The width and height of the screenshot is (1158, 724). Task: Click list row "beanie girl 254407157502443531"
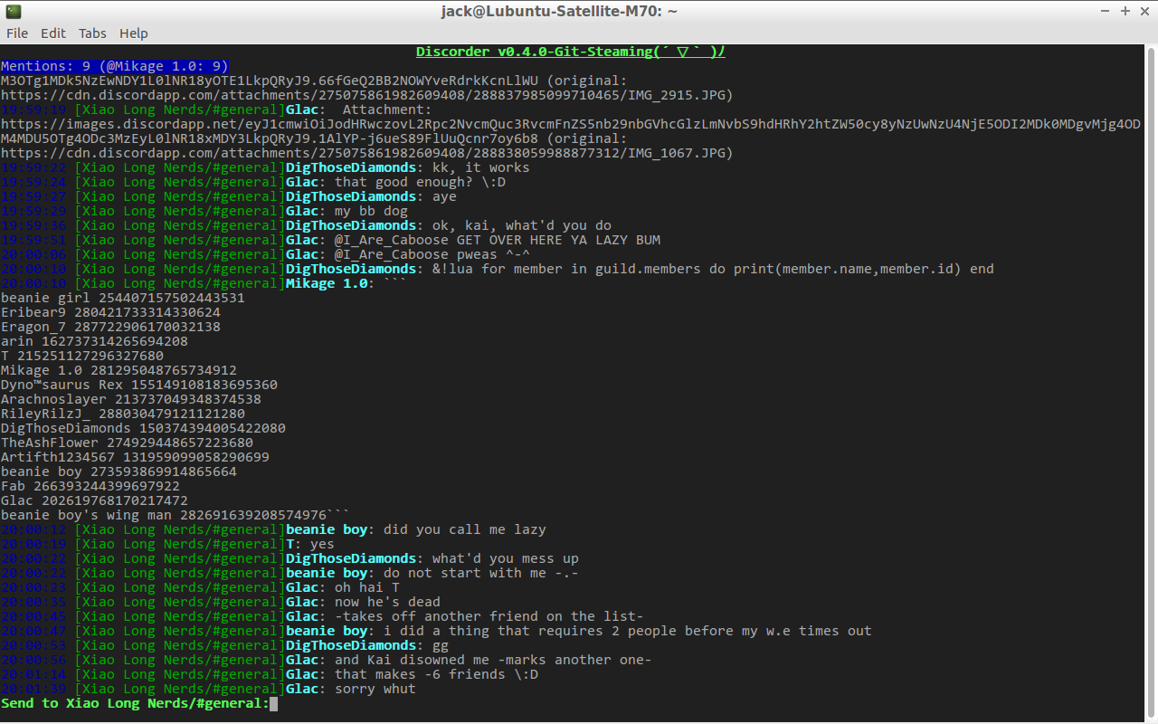[122, 298]
